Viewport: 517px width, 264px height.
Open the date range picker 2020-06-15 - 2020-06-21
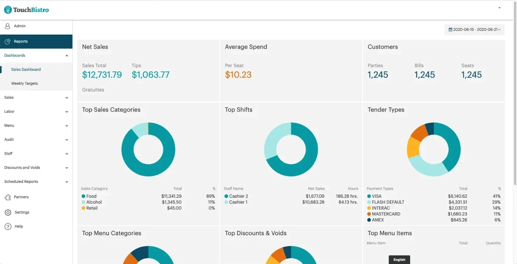pyautogui.click(x=475, y=30)
